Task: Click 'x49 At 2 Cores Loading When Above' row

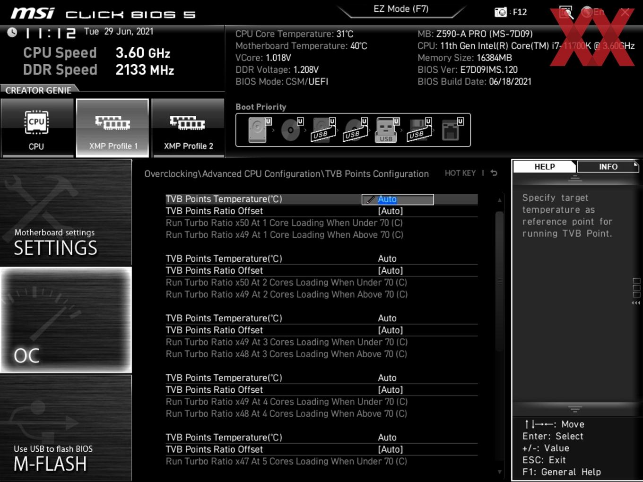Action: tap(286, 294)
